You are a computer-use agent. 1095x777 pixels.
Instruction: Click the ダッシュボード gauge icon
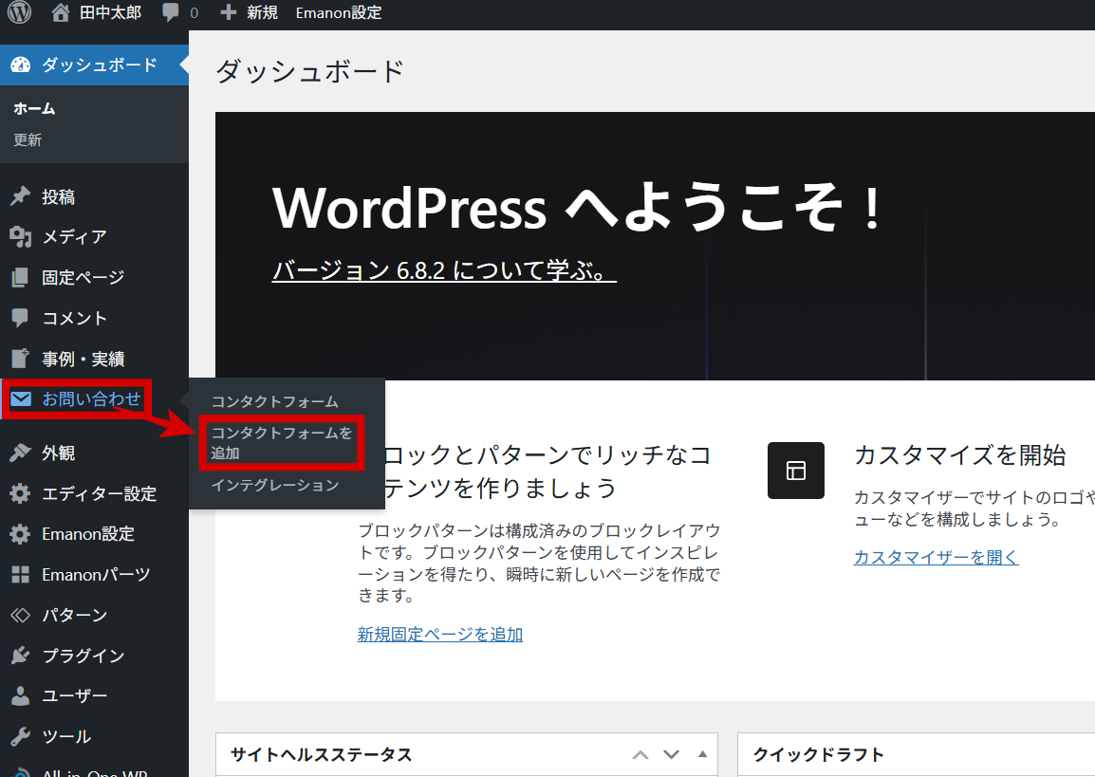tap(21, 65)
